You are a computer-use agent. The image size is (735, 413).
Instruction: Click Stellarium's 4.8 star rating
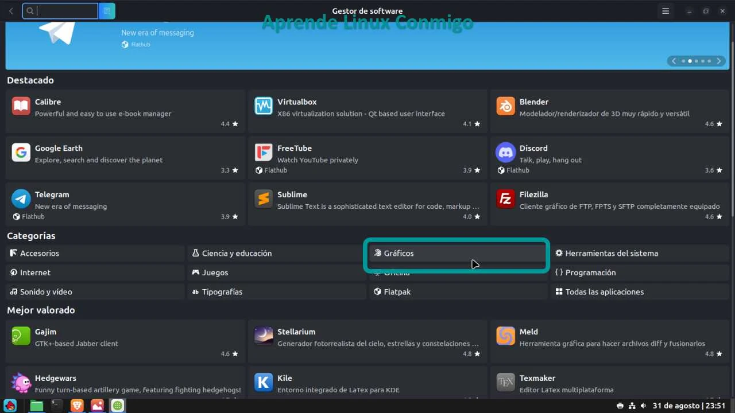[471, 354]
